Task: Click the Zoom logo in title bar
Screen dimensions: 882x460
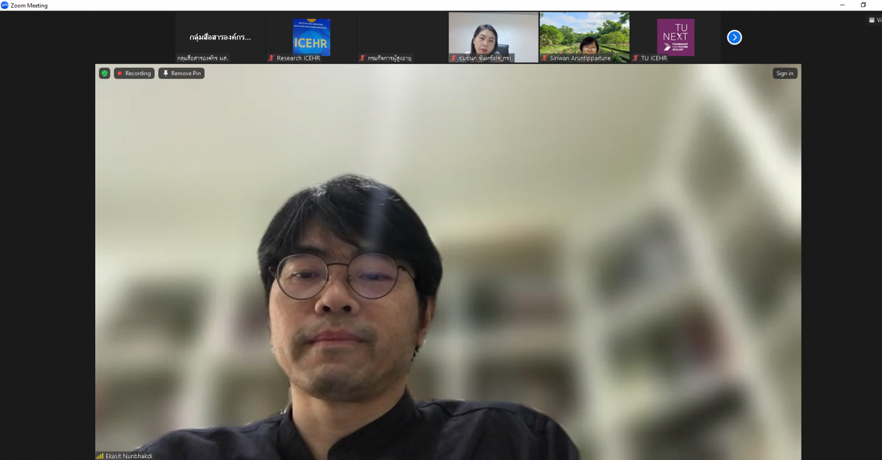Action: 5,5
